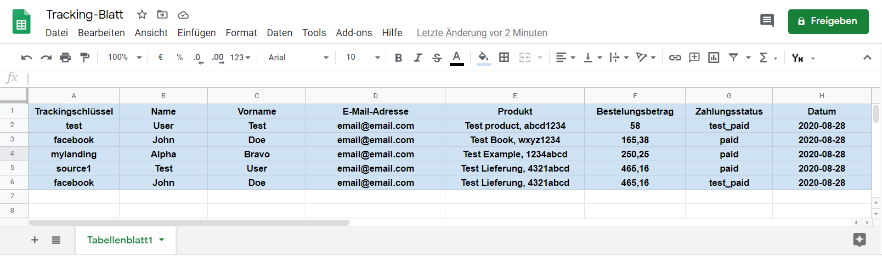Image resolution: width=882 pixels, height=256 pixels.
Task: Star the Tracking-Blatt document
Action: (142, 15)
